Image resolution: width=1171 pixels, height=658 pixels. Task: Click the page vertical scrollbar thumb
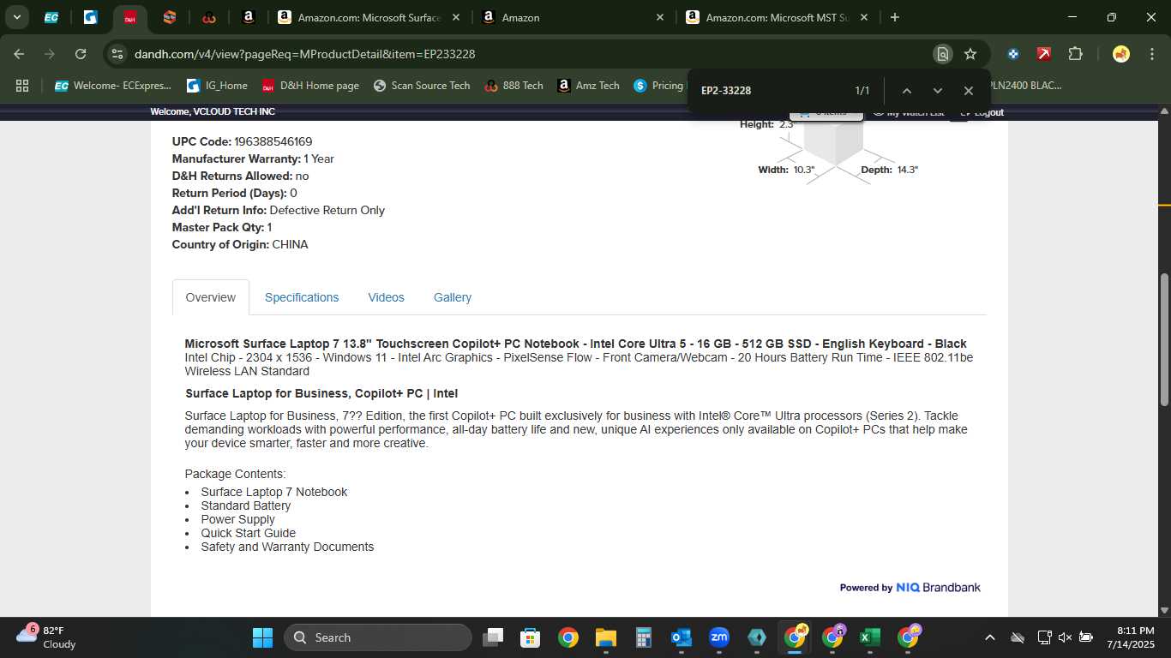pos(1164,340)
